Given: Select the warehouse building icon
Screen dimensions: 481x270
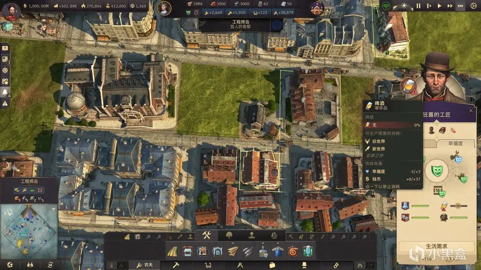Looking at the screenshot, I should pos(217,251).
